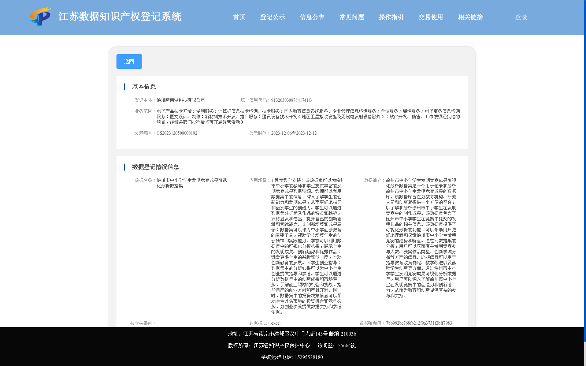Viewport: 586px width, 366px height.
Task: Open the 登记公示 menu item
Action: 272,17
